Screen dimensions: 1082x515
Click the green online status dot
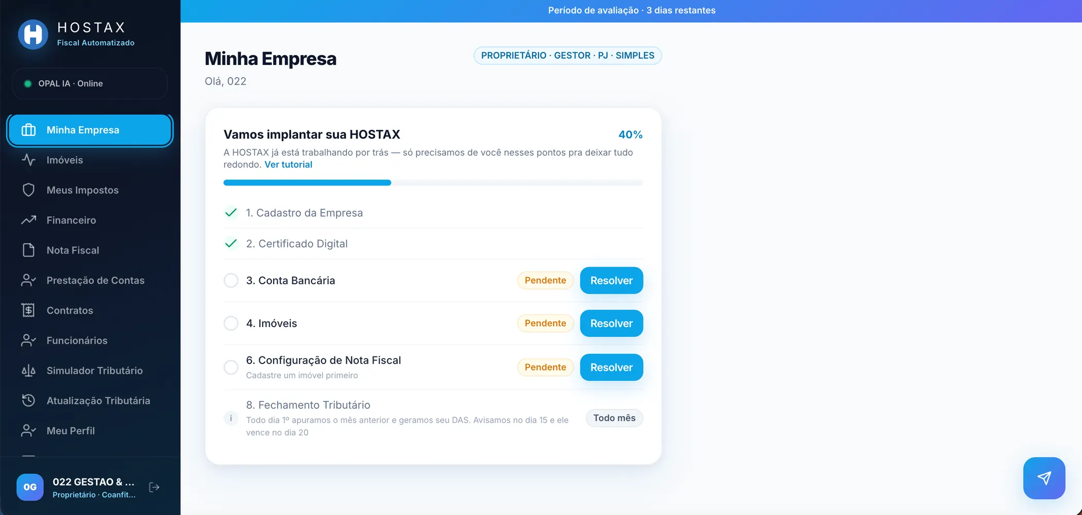[28, 83]
